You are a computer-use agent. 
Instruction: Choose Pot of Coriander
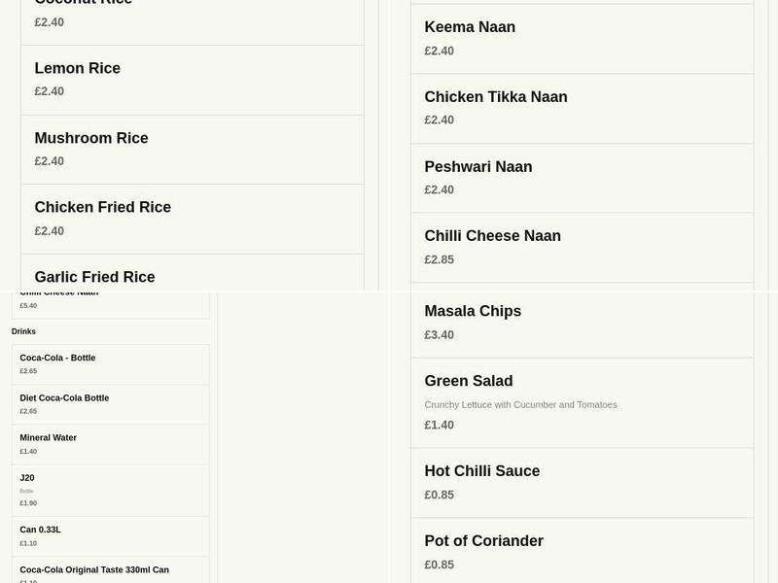point(582,552)
